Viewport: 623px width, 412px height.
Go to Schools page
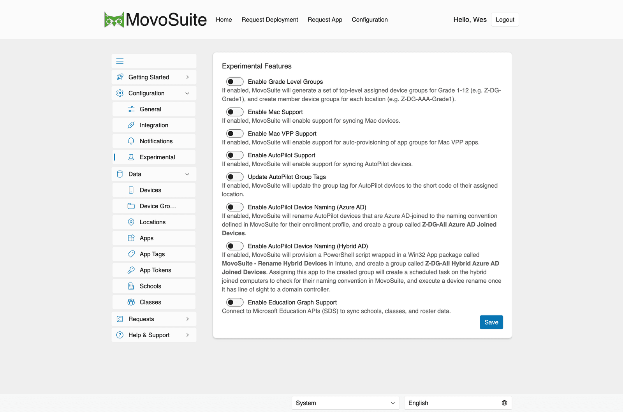click(x=154, y=286)
